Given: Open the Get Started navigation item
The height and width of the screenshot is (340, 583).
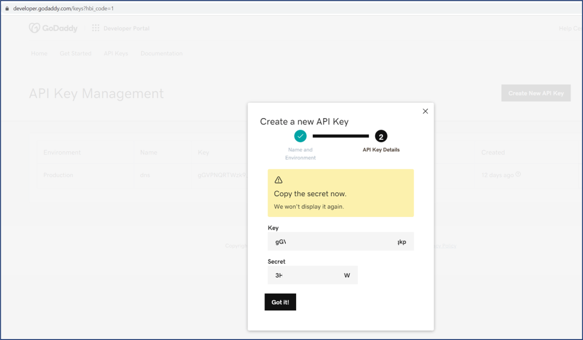Looking at the screenshot, I should tap(75, 54).
